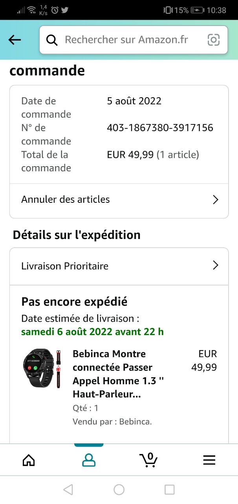Image resolution: width=238 pixels, height=504 pixels.
Task: Tap the smartwatch product thumbnail
Action: pos(42,368)
